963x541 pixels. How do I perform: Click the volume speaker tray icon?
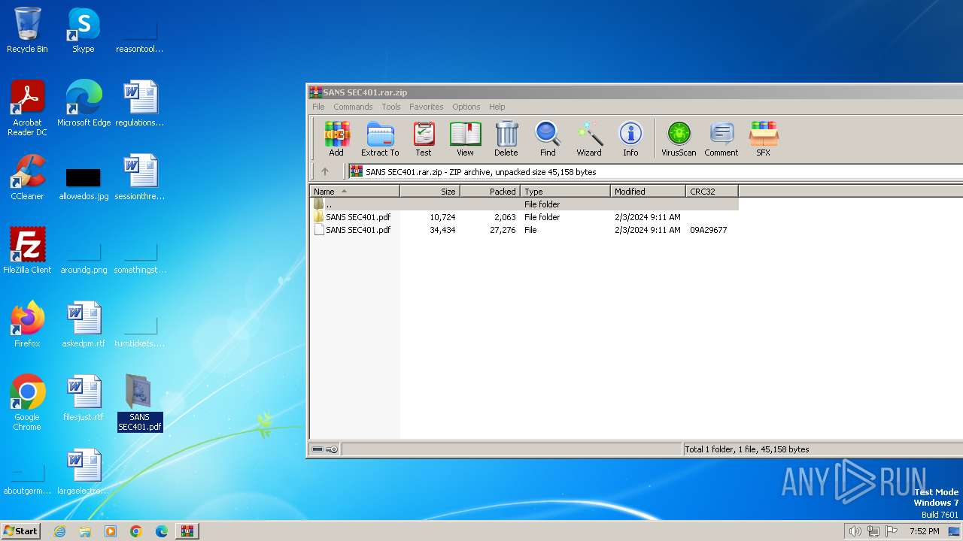pos(855,531)
